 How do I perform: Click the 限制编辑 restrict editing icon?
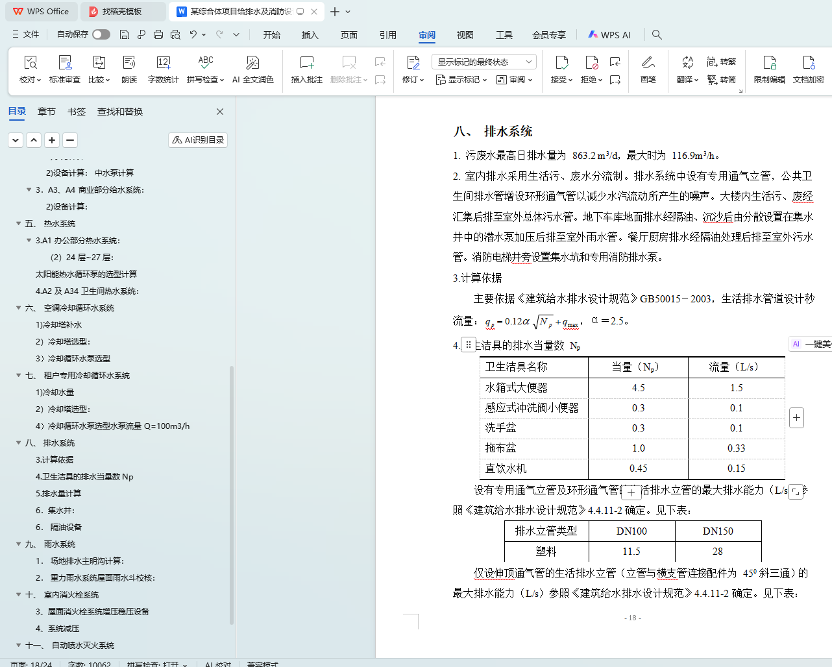pyautogui.click(x=769, y=63)
